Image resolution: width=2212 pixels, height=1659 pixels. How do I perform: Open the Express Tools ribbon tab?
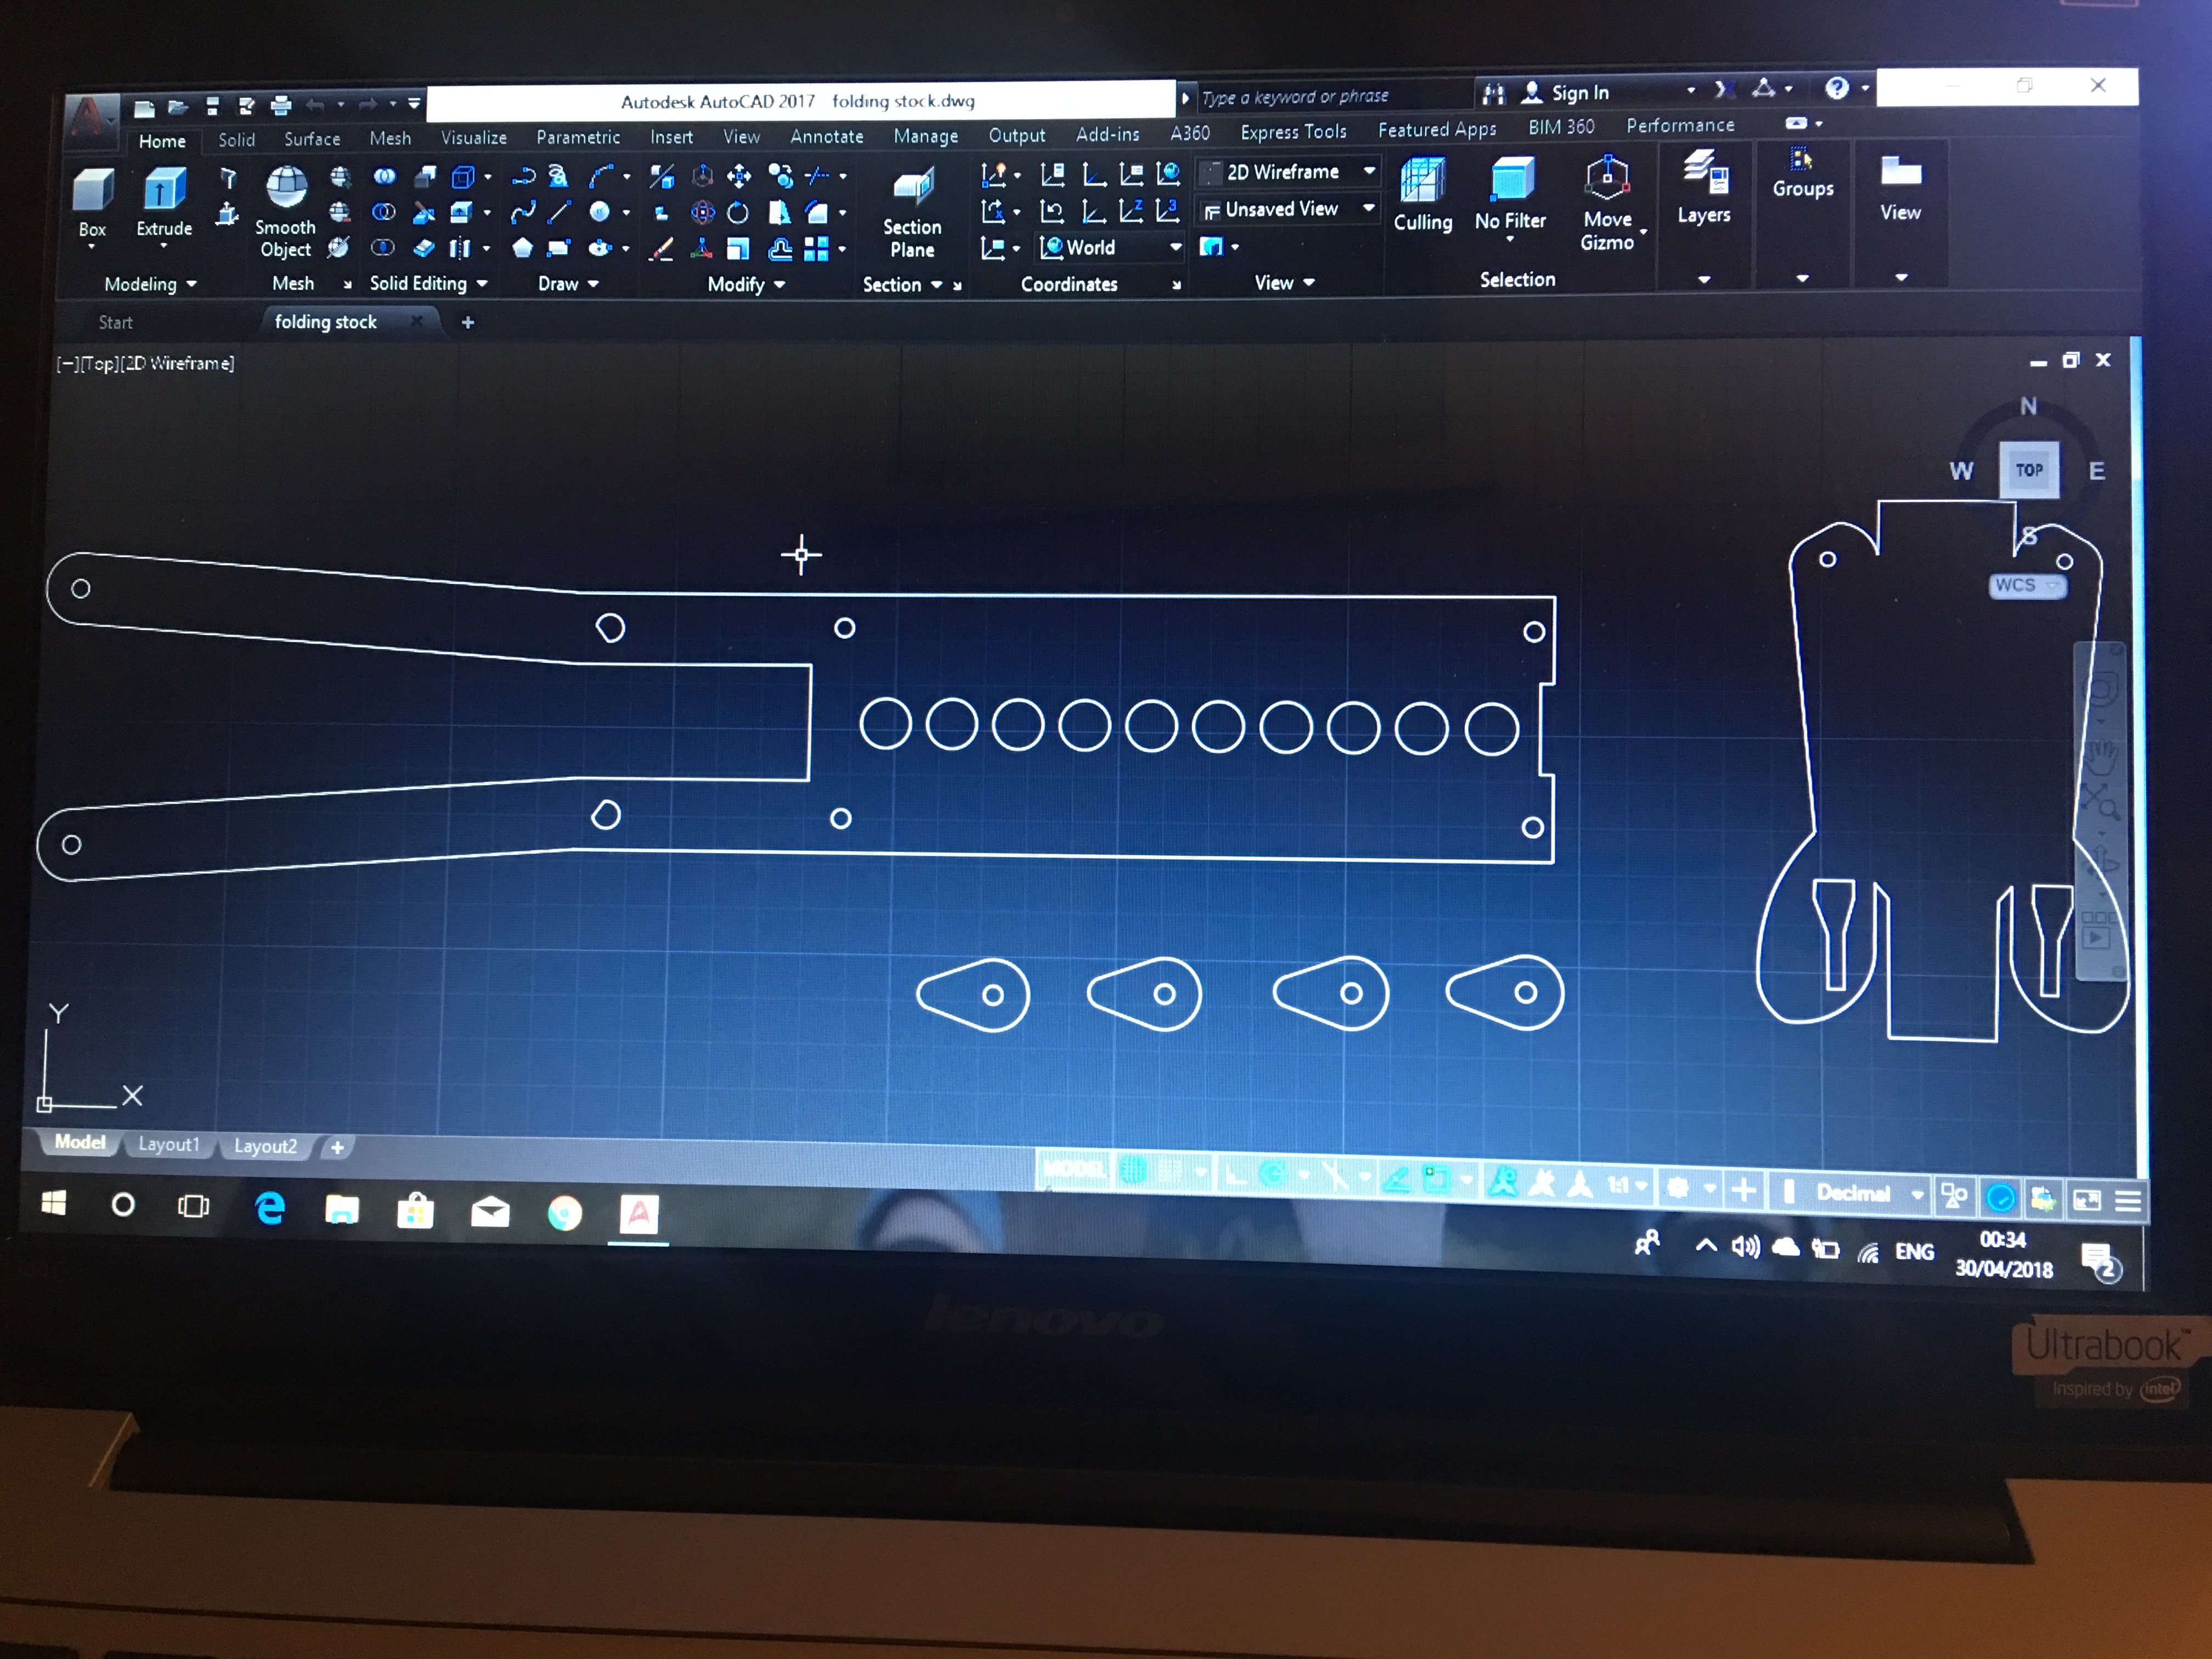pos(1293,132)
